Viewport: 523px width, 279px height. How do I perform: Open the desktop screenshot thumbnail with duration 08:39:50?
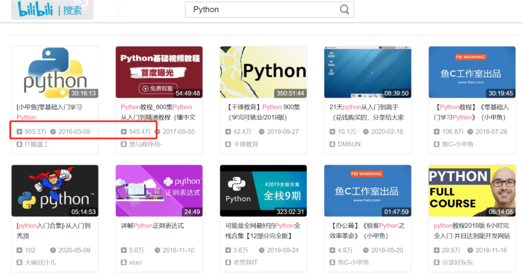coord(368,72)
